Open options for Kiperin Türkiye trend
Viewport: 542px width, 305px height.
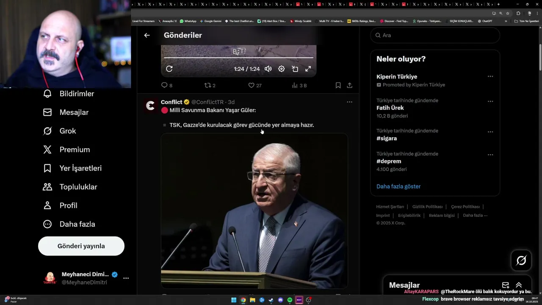click(490, 77)
